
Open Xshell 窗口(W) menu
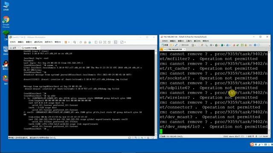[197, 41]
